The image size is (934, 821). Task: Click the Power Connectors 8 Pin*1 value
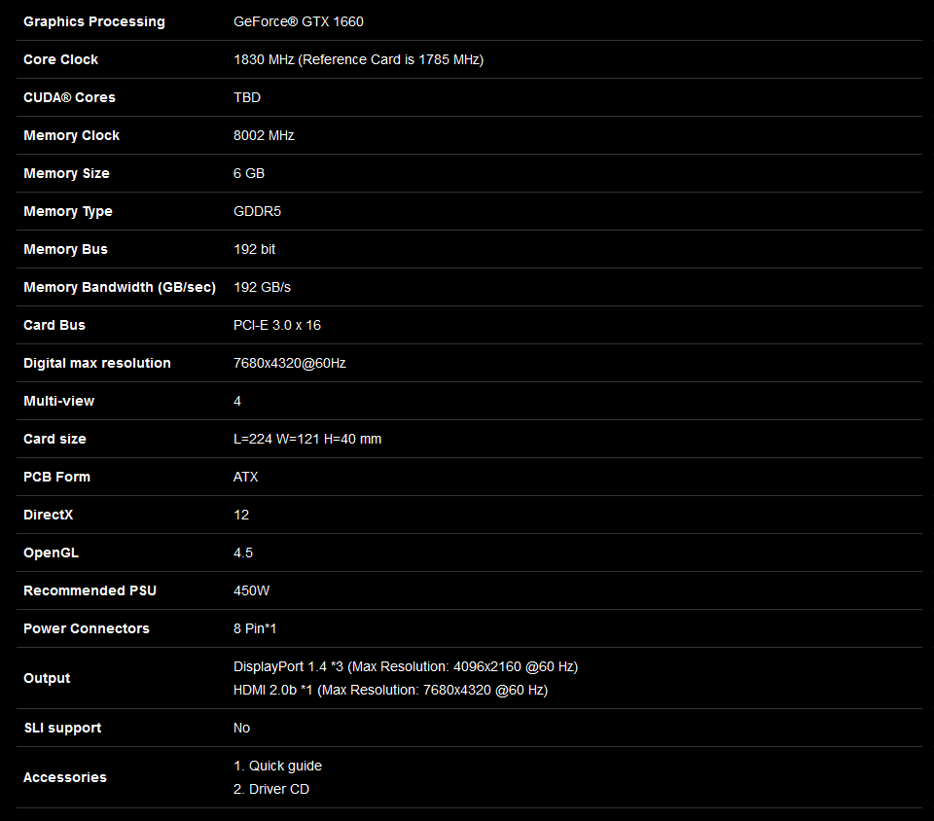tap(255, 628)
